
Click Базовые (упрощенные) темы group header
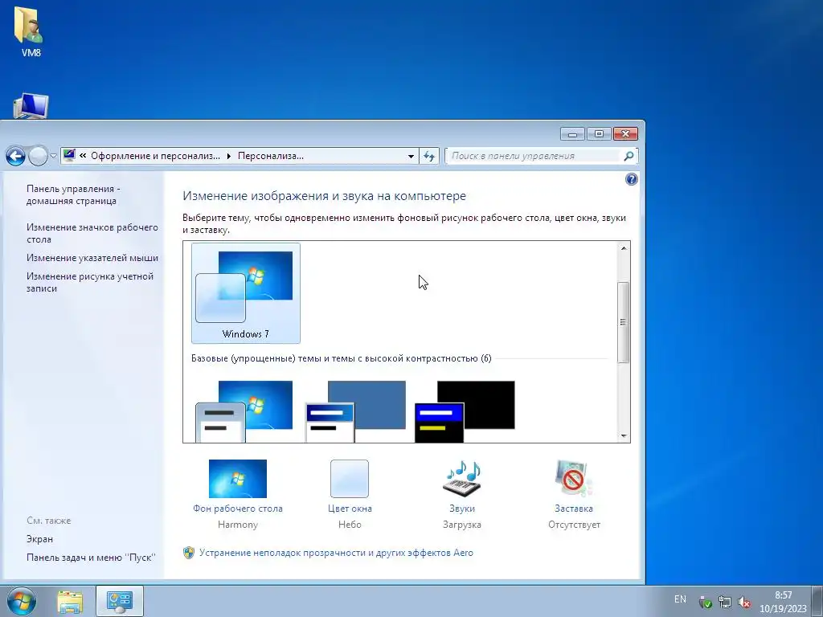(x=341, y=358)
